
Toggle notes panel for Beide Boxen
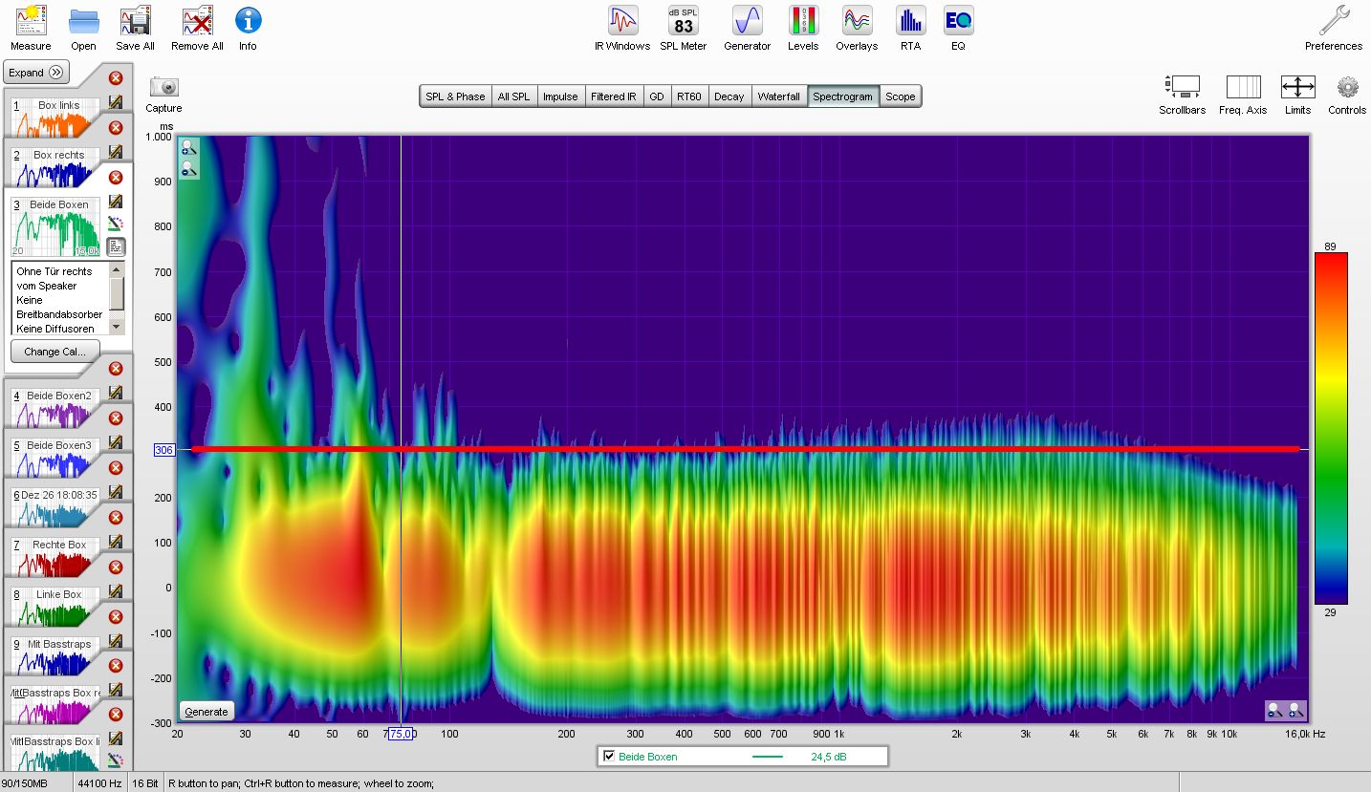116,246
